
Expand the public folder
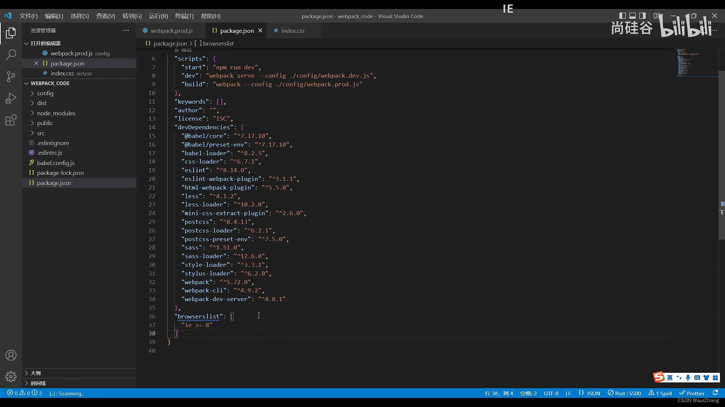[x=79, y=123]
